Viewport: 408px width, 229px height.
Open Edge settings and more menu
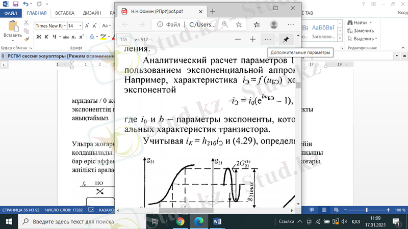(291, 24)
